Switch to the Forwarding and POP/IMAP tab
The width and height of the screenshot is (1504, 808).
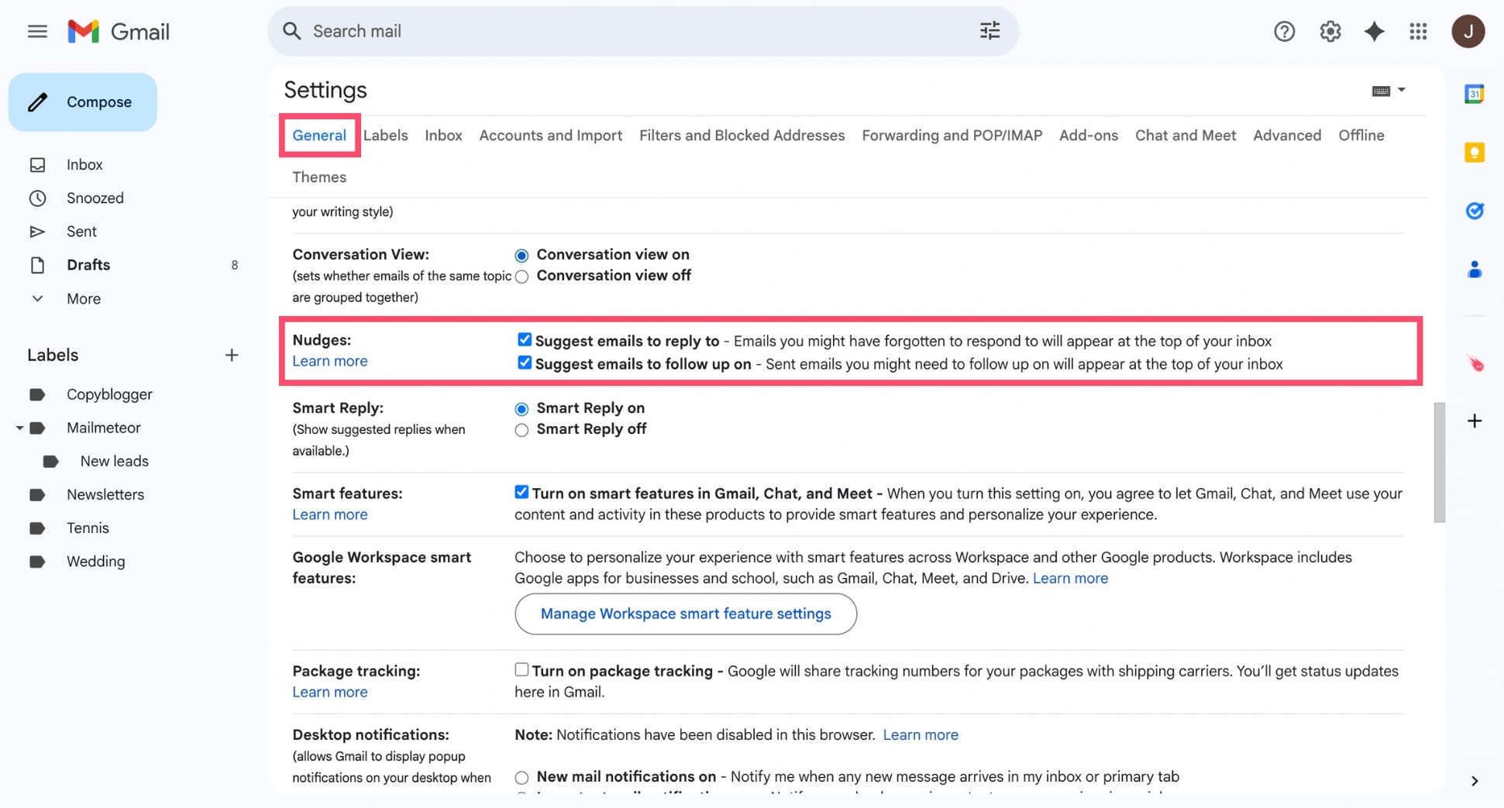click(952, 135)
